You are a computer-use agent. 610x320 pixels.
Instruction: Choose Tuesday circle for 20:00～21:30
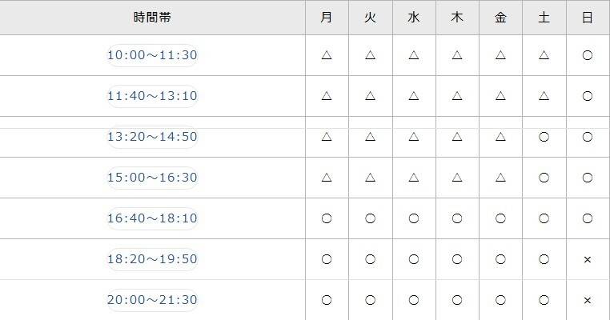click(x=370, y=300)
